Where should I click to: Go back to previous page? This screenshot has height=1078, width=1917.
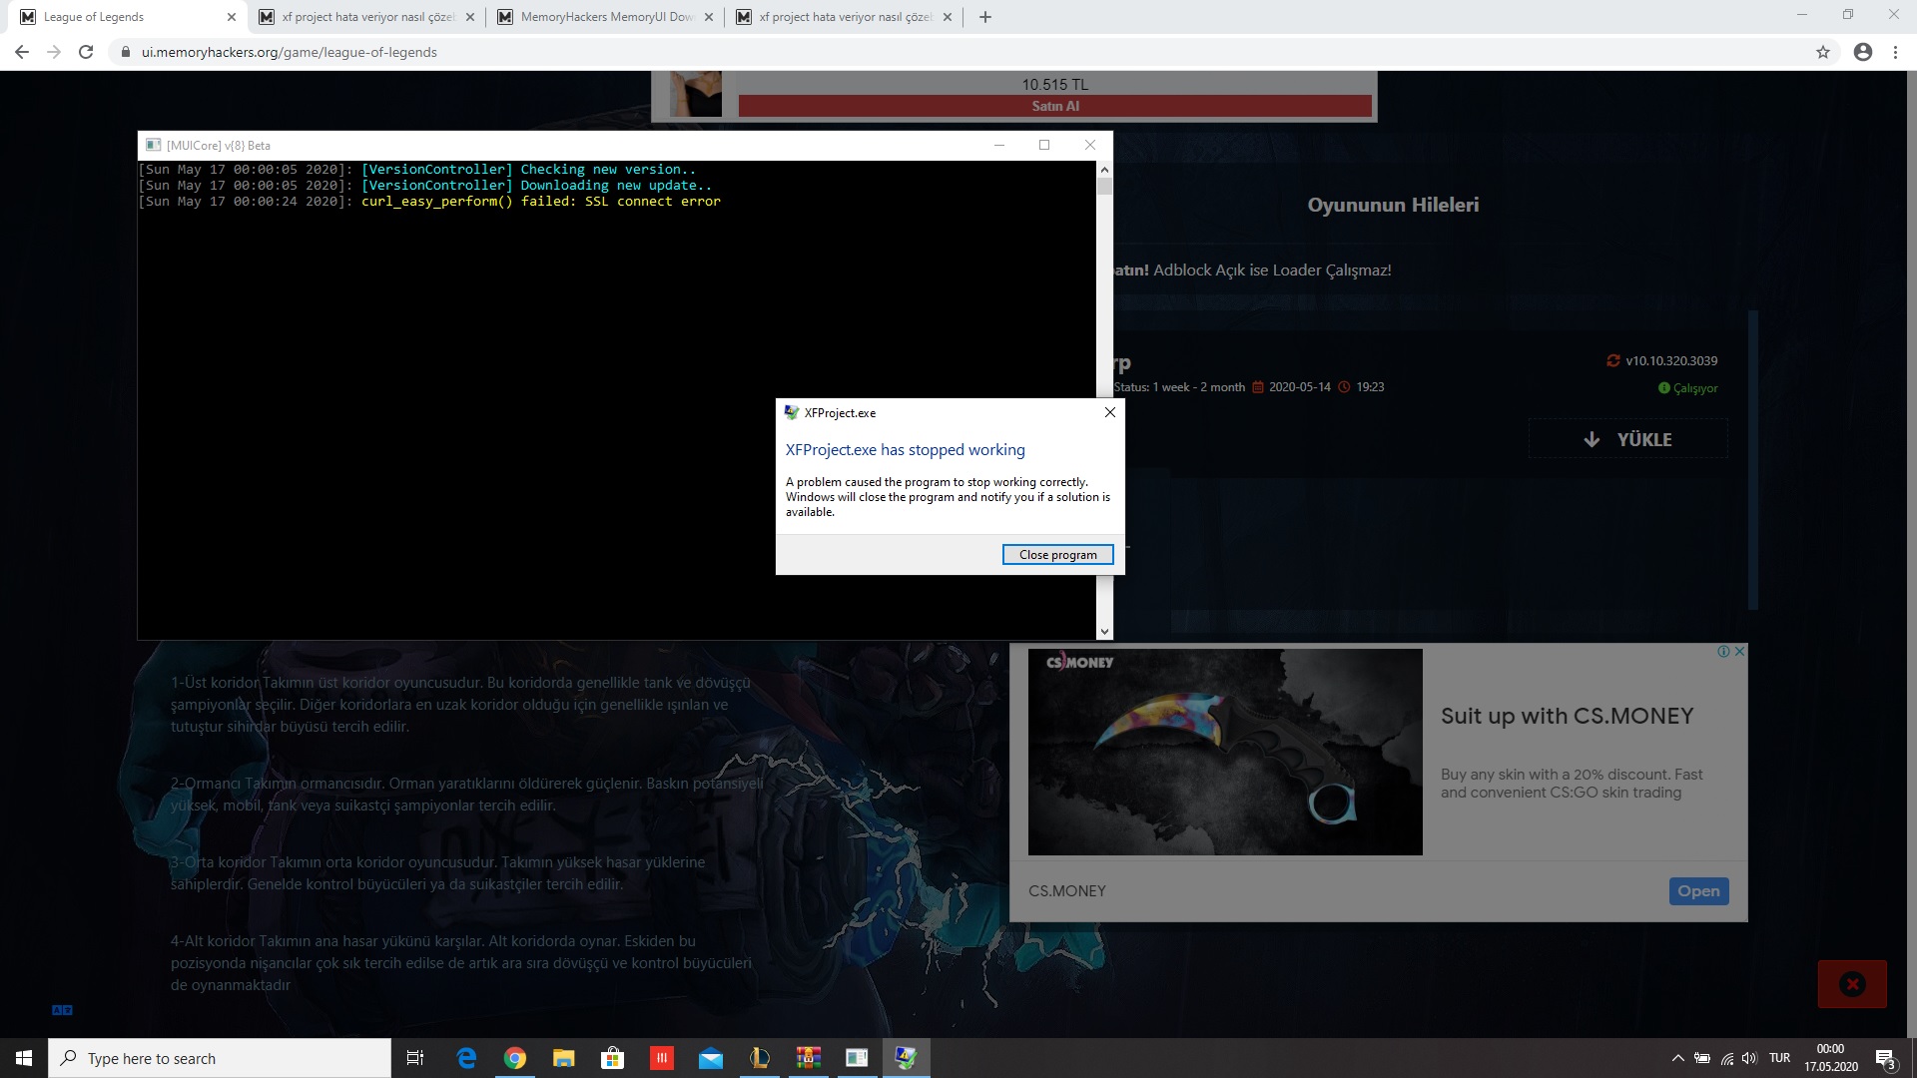[22, 52]
